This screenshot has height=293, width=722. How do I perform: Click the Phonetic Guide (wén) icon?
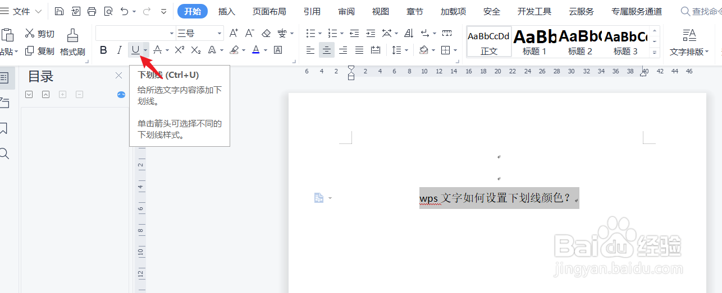pos(282,33)
